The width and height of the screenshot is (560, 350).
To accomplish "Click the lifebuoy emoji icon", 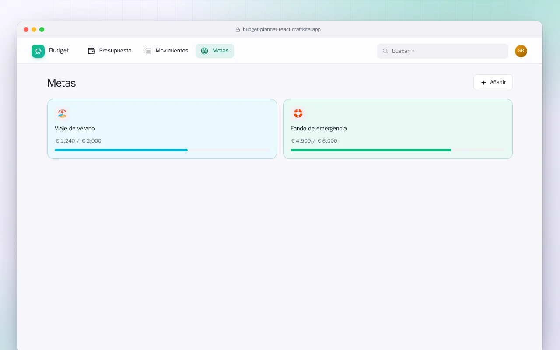I will pos(298,113).
